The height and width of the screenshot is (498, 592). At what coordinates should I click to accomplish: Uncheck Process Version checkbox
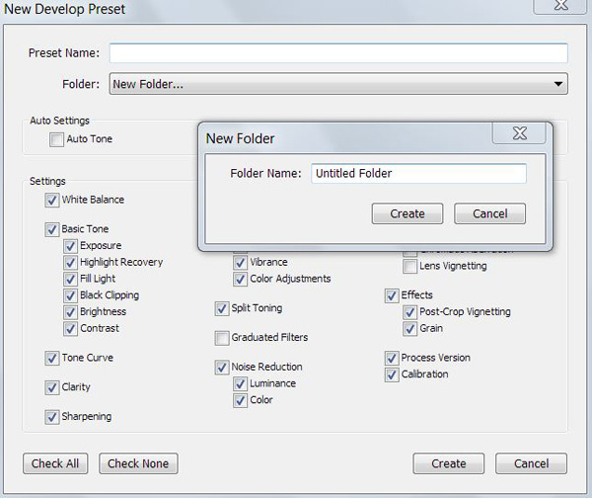(x=392, y=358)
